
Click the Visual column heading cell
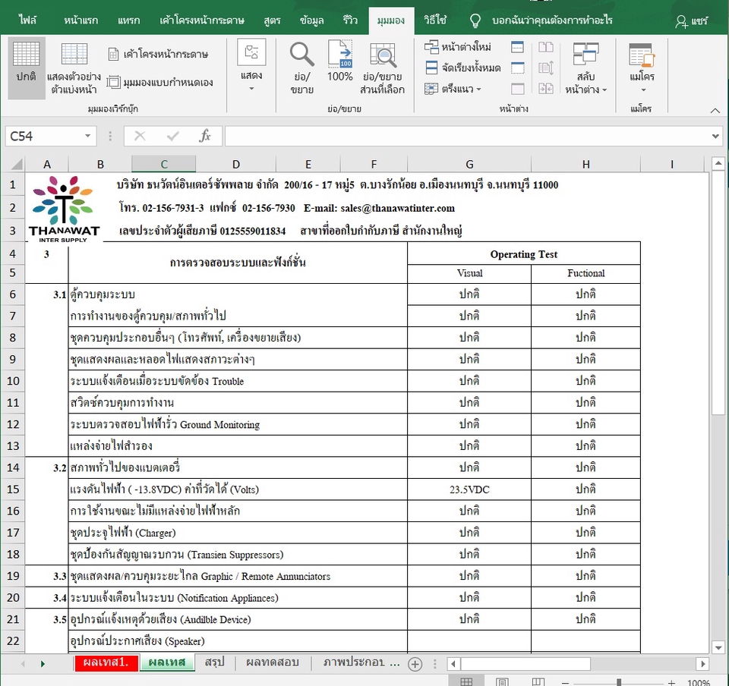pos(469,273)
